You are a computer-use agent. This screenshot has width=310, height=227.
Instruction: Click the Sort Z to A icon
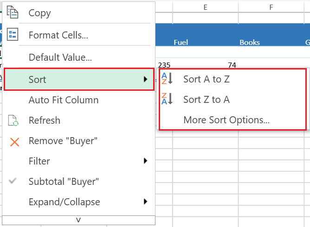167,99
